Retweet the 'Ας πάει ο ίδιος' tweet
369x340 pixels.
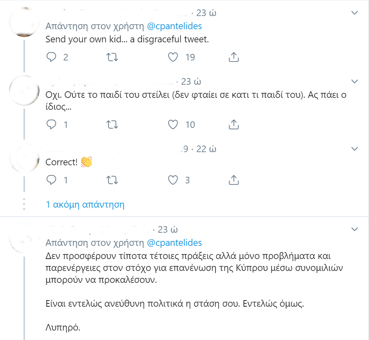[x=112, y=125]
